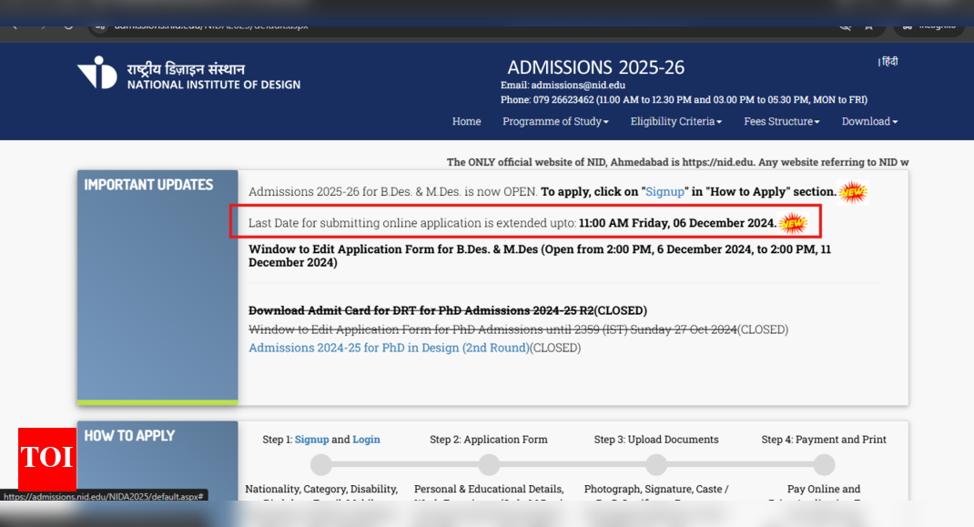
Task: Click the Step 3 Upload Documents circle
Action: (x=656, y=464)
